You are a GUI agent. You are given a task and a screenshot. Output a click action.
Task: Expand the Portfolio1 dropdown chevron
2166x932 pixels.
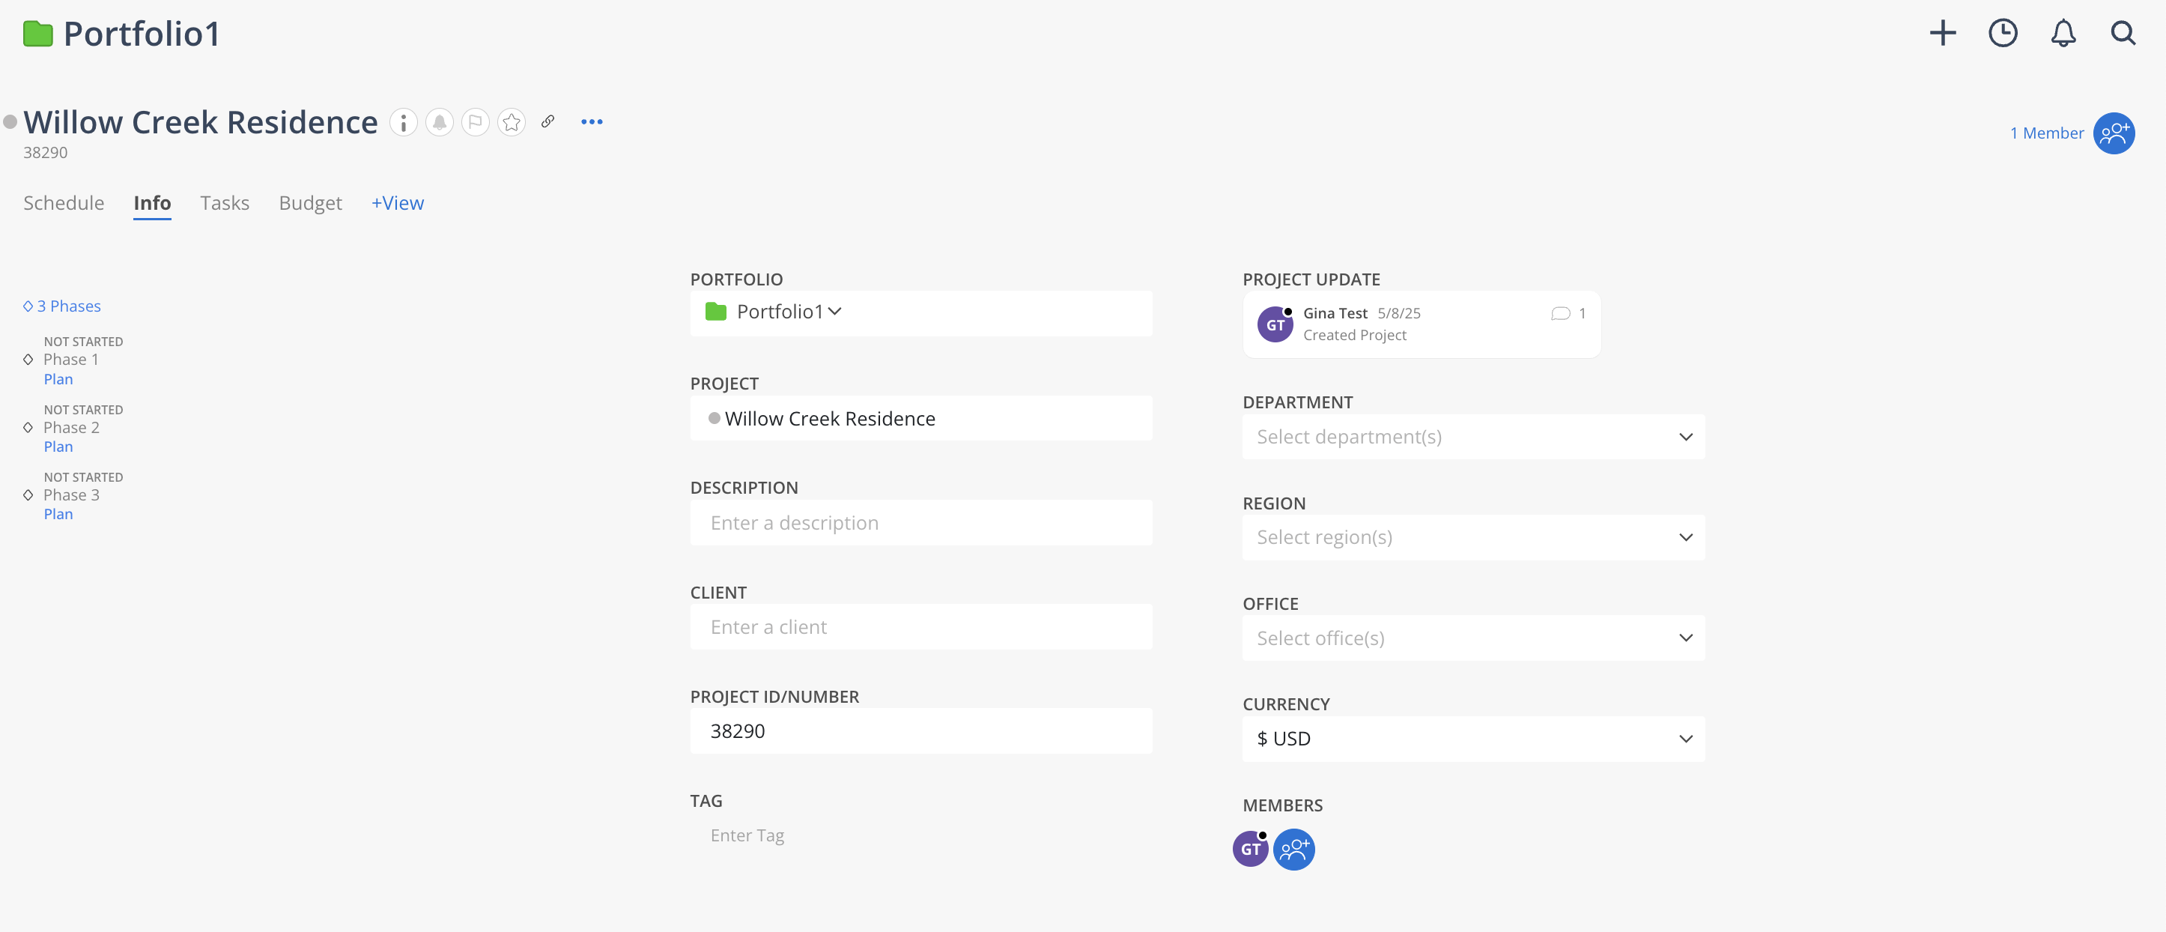tap(835, 312)
